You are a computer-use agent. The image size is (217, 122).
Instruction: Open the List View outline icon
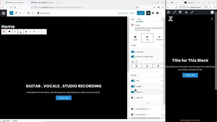(x=33, y=13)
